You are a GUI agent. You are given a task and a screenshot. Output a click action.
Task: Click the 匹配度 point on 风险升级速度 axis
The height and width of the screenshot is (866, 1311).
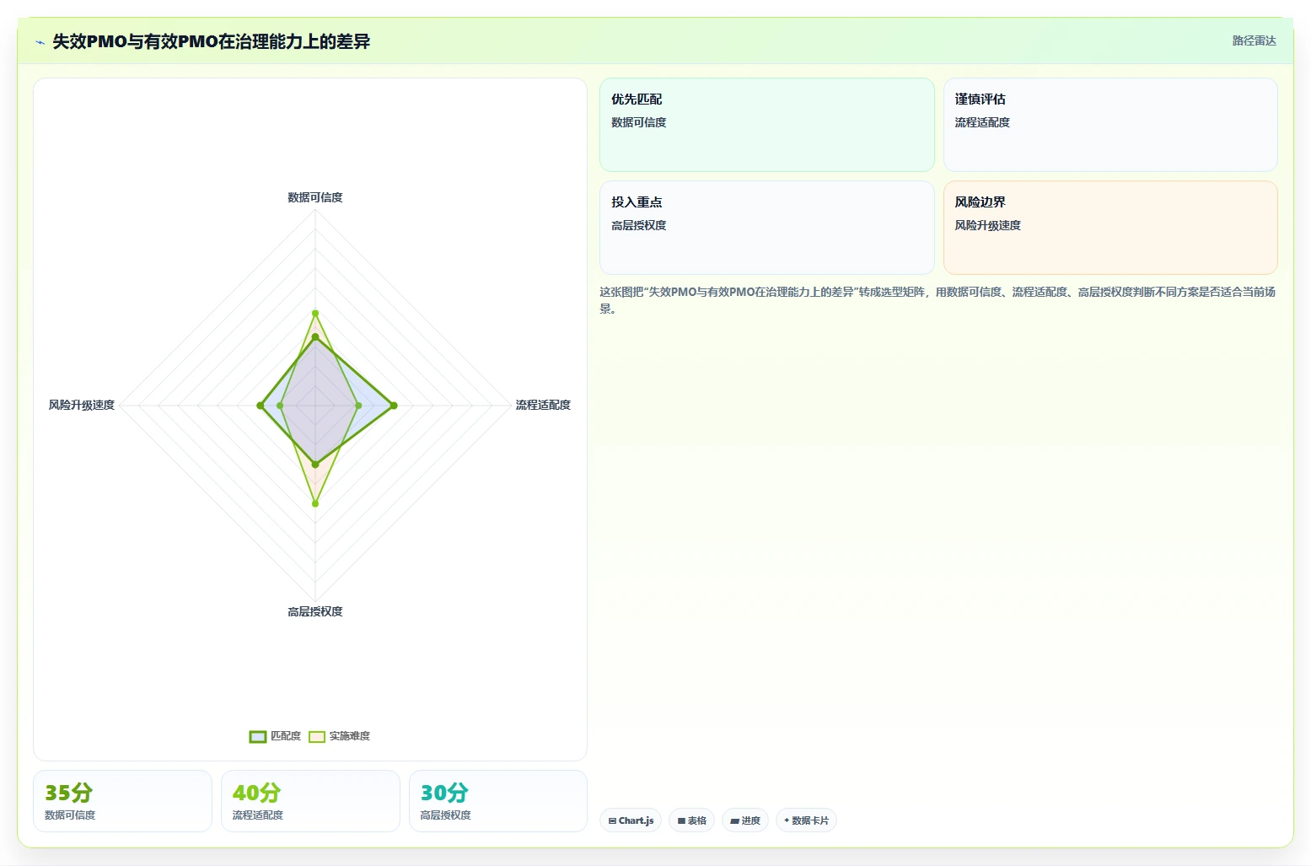(x=260, y=406)
